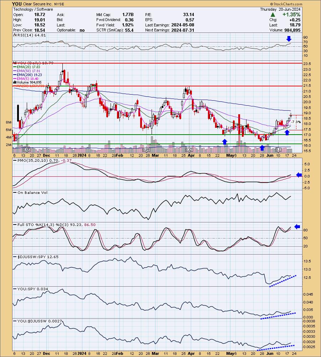Click the Technology / Software sector label
This screenshot has height=357, width=321.
pos(33,9)
